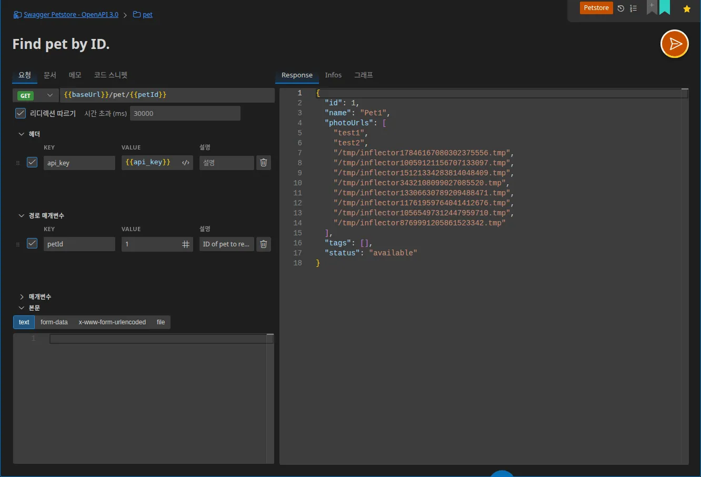Delete the api_key header row
This screenshot has height=477, width=701.
pos(264,163)
